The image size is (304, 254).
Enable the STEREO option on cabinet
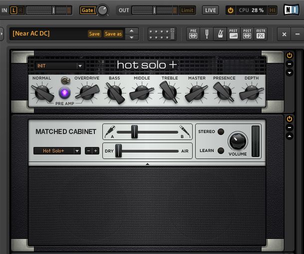tap(221, 131)
